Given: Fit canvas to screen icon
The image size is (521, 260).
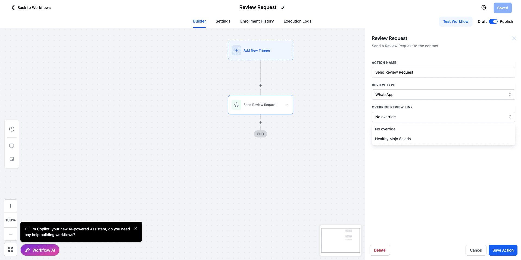Looking at the screenshot, I should [x=11, y=249].
